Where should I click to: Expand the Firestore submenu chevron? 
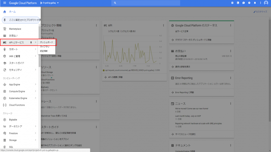pos(35,133)
